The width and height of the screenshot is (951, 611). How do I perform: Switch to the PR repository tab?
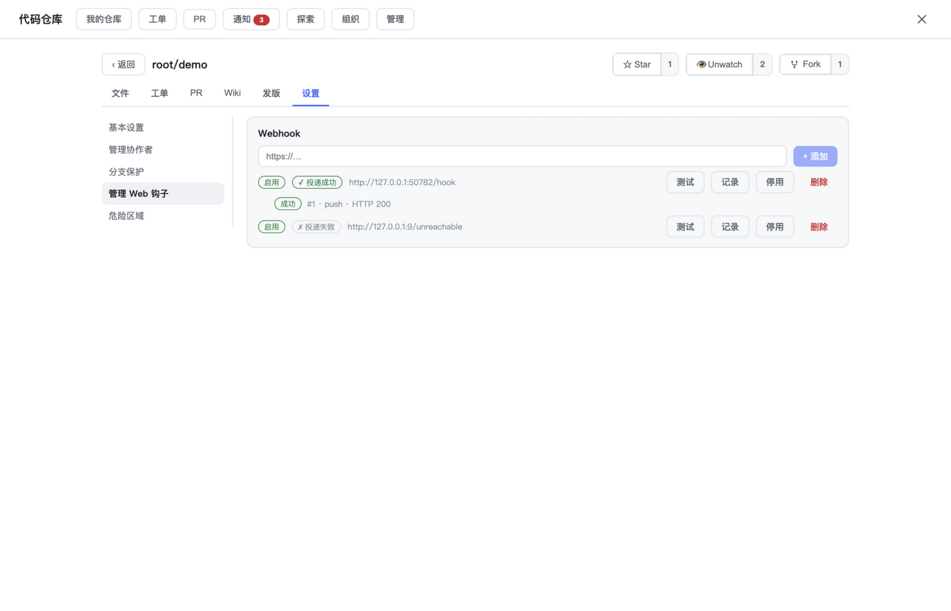tap(196, 93)
